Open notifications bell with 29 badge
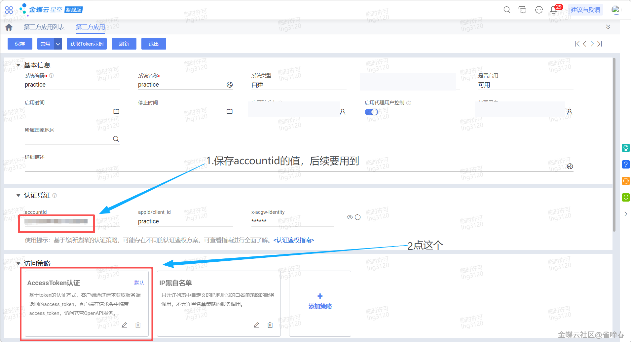The image size is (631, 342). point(554,10)
